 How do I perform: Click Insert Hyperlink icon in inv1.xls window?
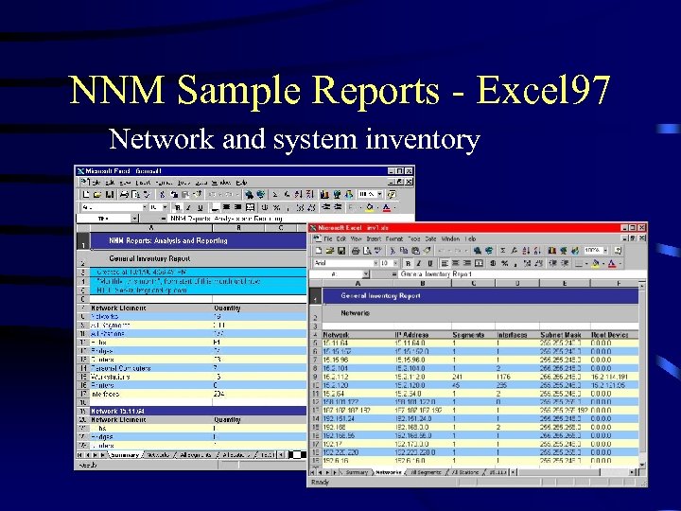point(478,251)
